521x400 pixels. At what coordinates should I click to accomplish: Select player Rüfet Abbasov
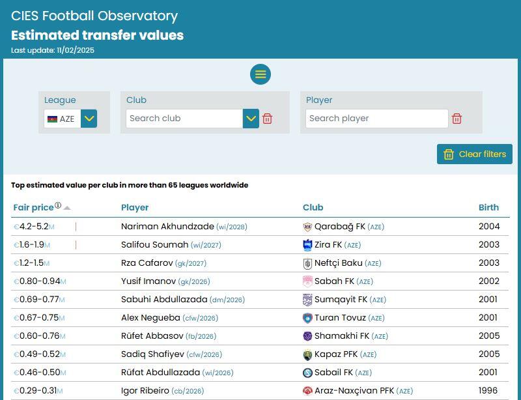coord(152,336)
